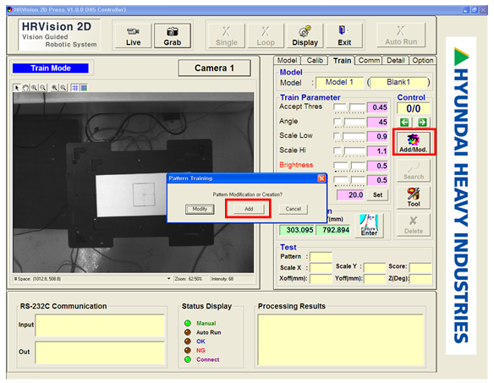Screen dimensions: 494x383
Task: Click the Processing Results text area
Action: [x=340, y=340]
